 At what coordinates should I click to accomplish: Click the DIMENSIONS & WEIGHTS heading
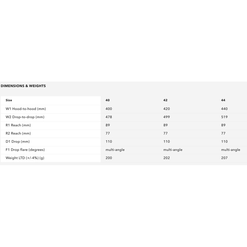(23, 86)
